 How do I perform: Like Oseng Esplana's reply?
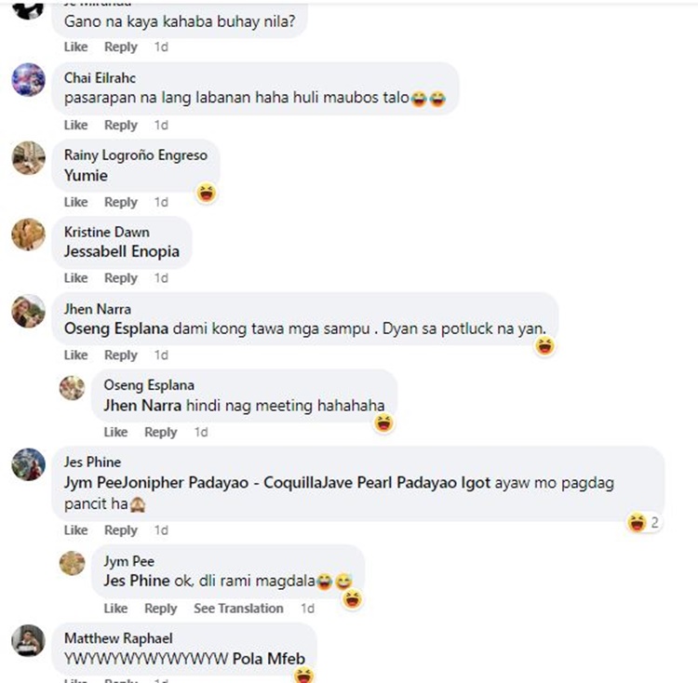pyautogui.click(x=115, y=432)
